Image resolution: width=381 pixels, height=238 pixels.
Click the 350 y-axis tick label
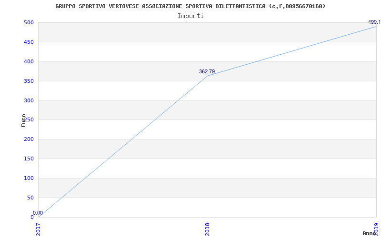click(x=29, y=81)
